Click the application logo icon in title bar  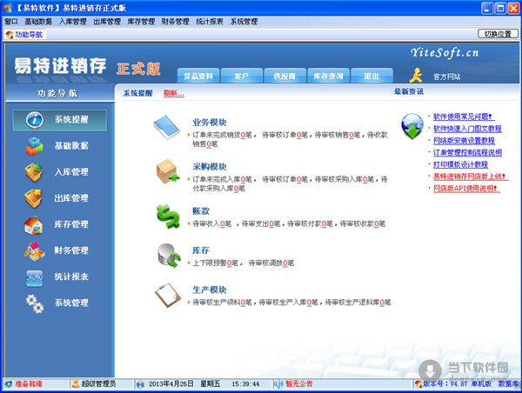tap(8, 8)
